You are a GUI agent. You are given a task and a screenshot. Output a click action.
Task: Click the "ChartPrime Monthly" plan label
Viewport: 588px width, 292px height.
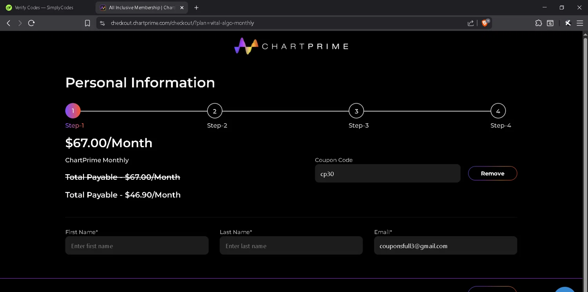tap(97, 160)
